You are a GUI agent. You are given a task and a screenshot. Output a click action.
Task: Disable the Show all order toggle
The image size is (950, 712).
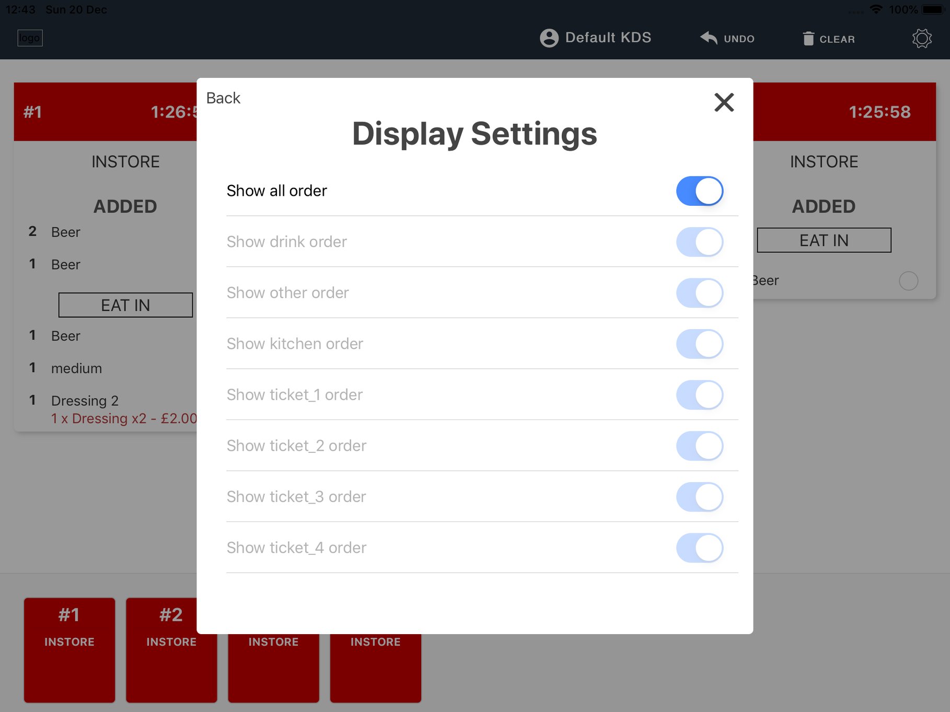[x=700, y=191]
